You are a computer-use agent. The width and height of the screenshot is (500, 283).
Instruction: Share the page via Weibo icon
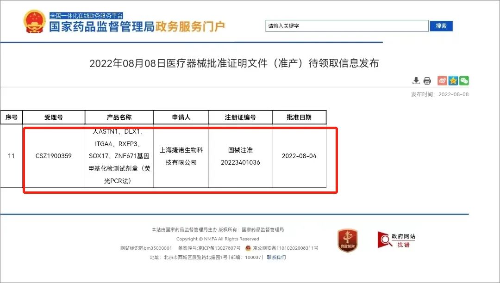(442, 81)
